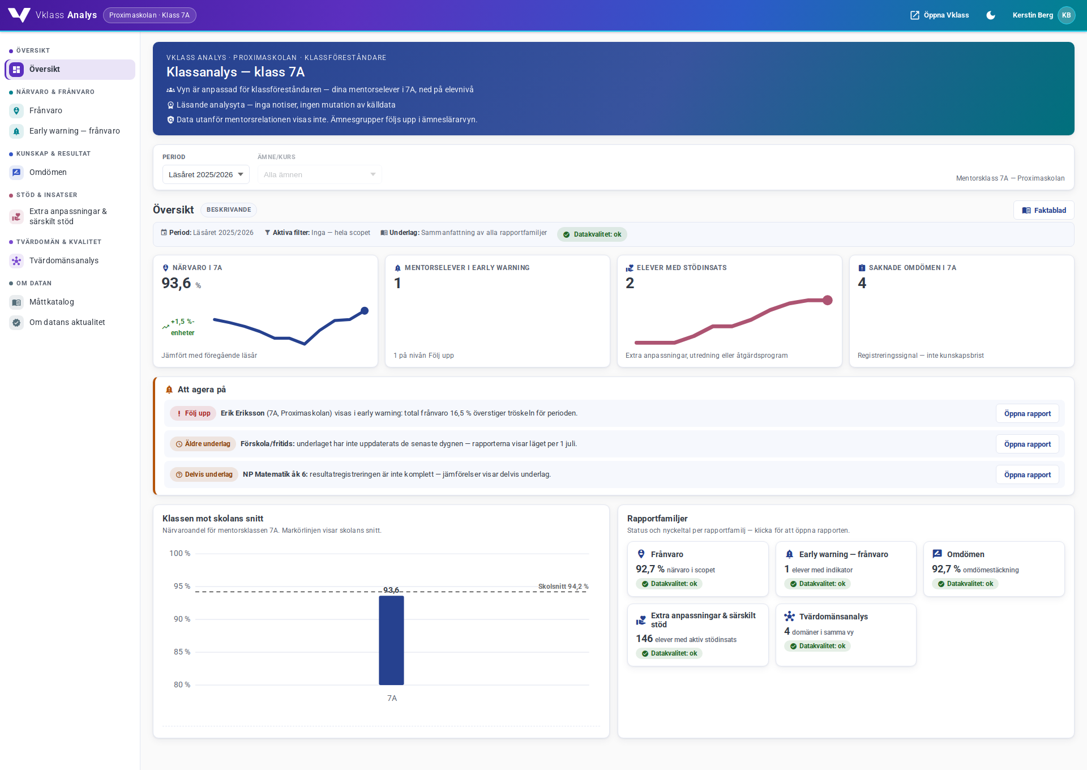Click the Äldre underlag status tag
Viewport: 1087px width, 770px height.
pos(203,444)
